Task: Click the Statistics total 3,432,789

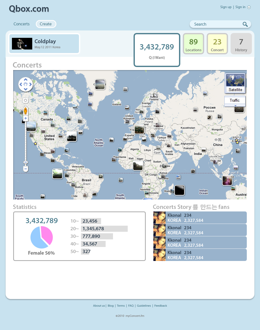Action: 42,221
